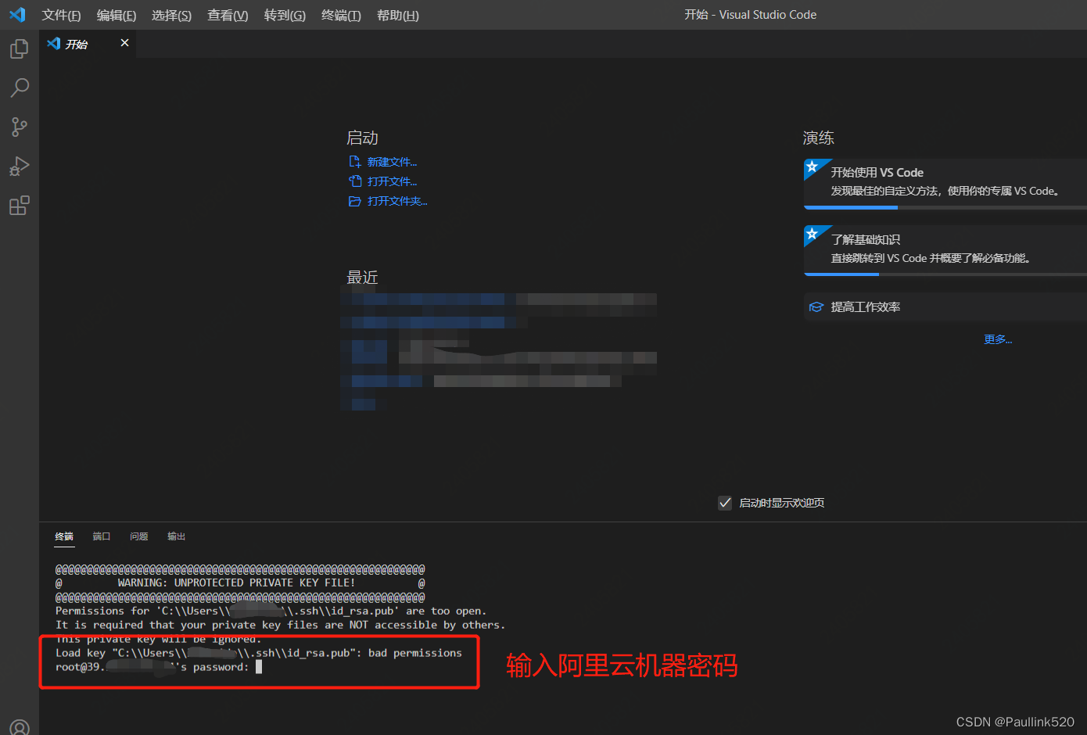Switch to the 终端 panel tab

pos(64,536)
